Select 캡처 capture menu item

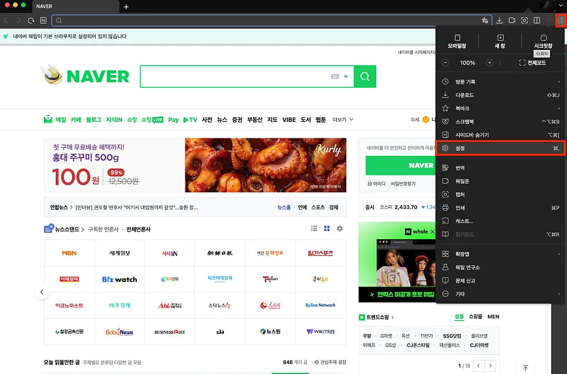501,195
